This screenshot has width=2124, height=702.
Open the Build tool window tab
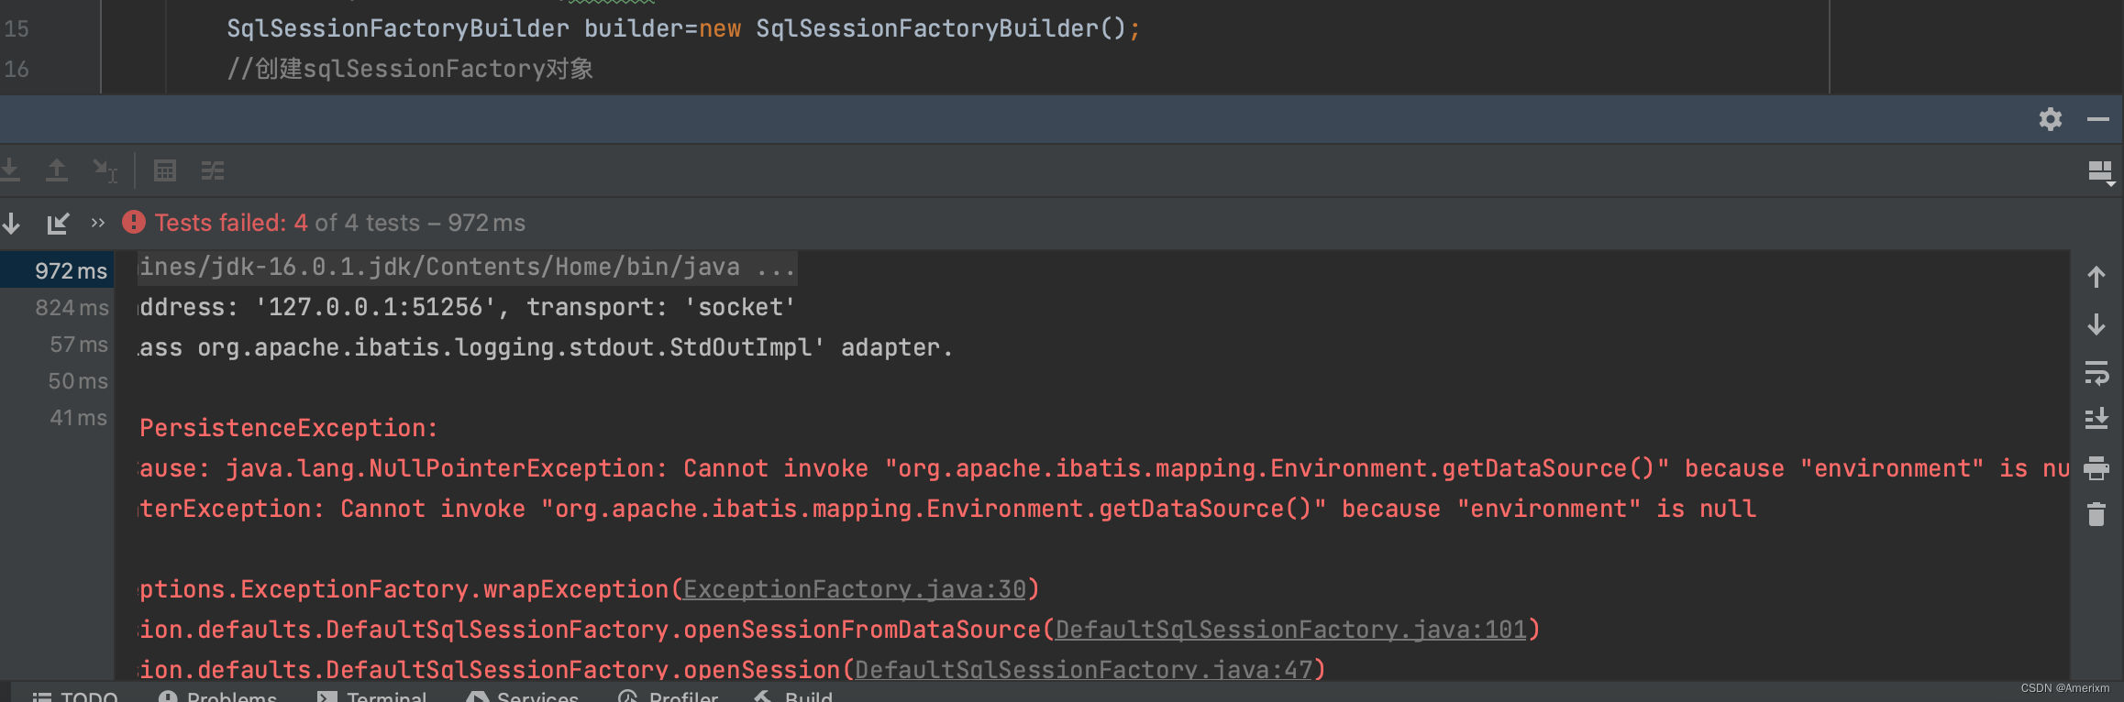pyautogui.click(x=793, y=696)
